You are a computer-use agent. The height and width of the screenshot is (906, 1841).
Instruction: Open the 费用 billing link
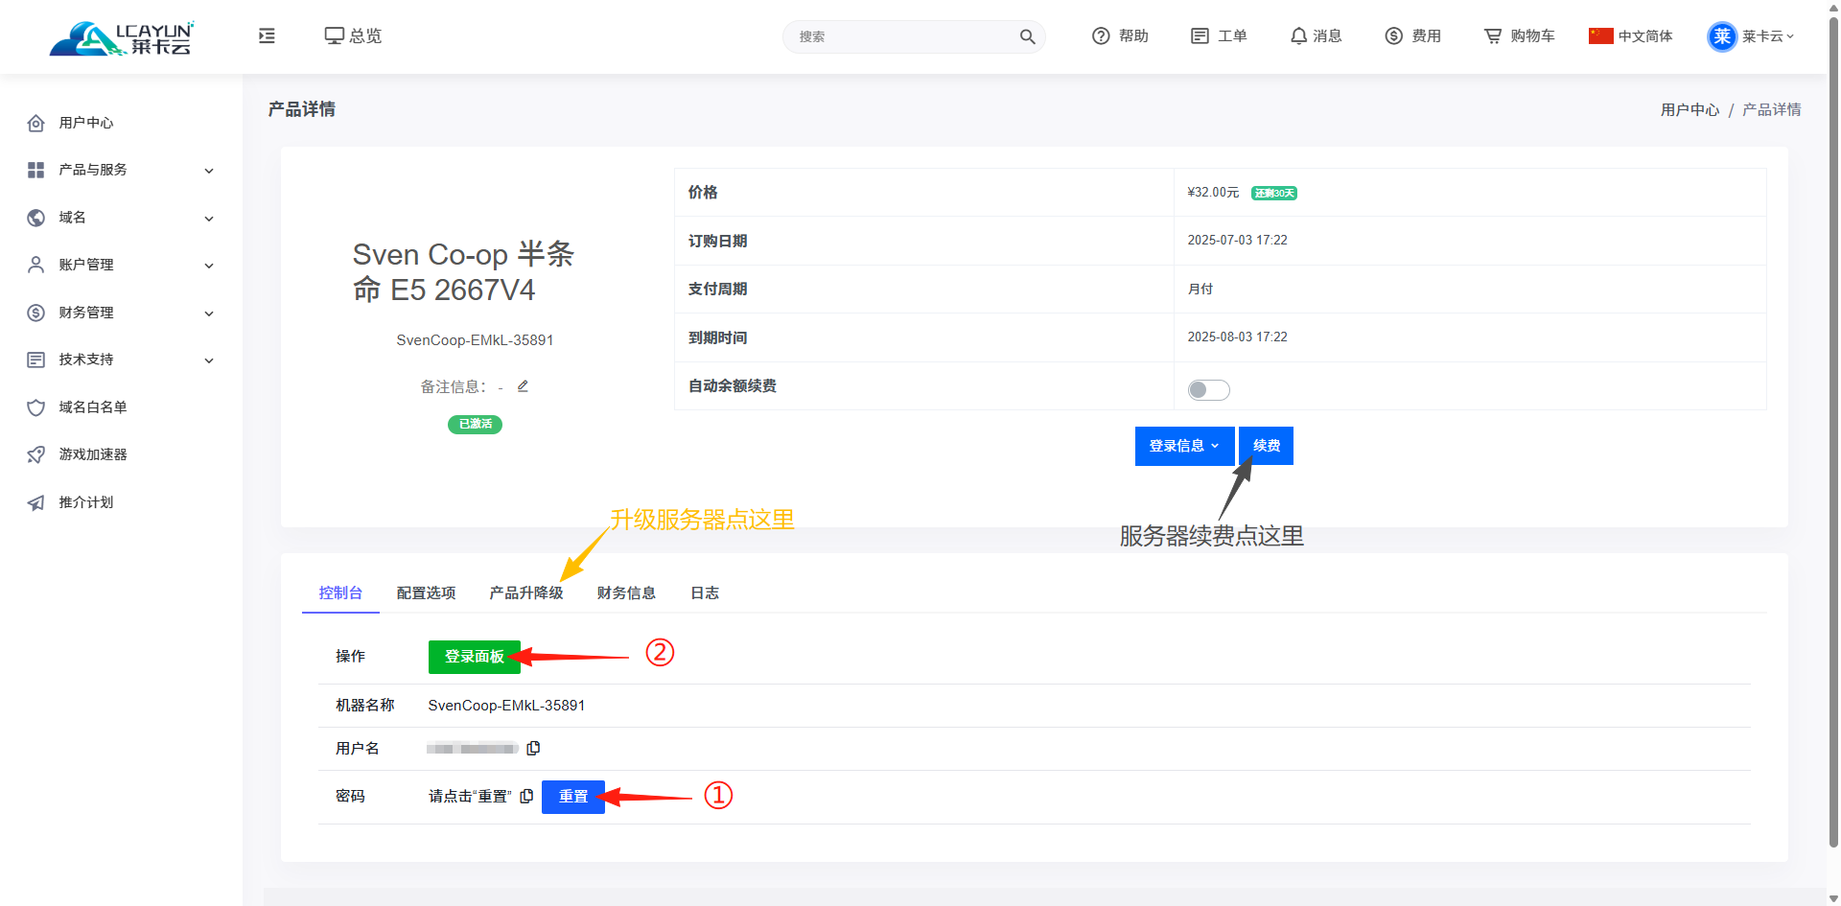click(x=1413, y=35)
